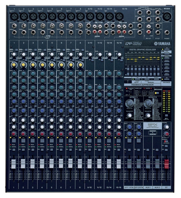Toggle the MAXIMIZE ON button
Screen dimensions: 181x198
(167, 80)
